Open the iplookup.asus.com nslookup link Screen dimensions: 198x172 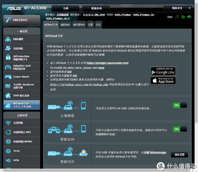79,85
